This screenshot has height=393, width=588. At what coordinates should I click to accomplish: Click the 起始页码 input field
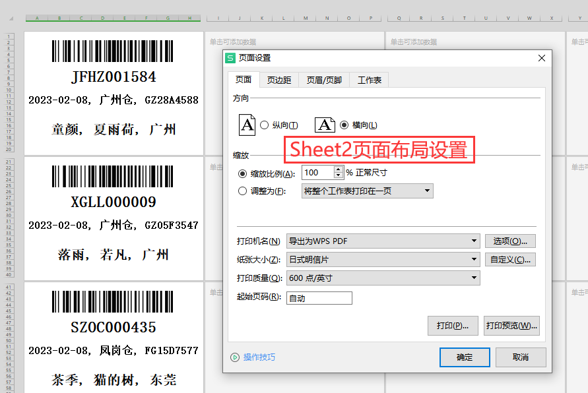point(319,298)
